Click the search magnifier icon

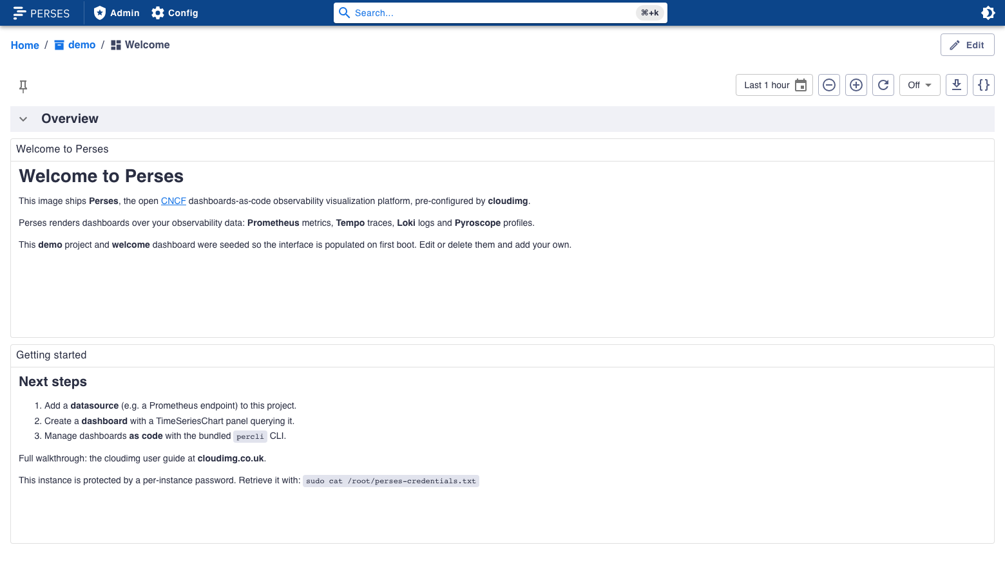(x=345, y=13)
